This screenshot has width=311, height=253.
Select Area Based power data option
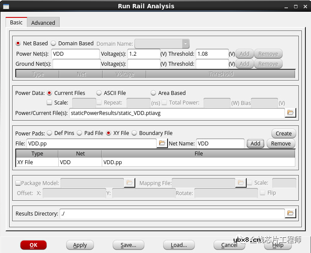pos(154,93)
